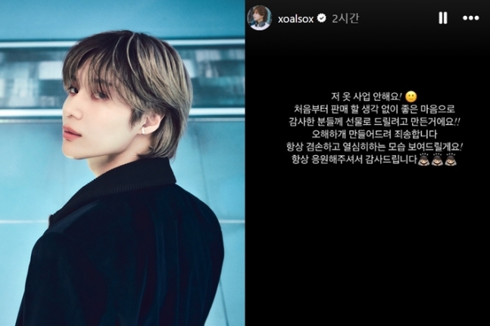Click the smiley emoji in story text
The height and width of the screenshot is (326, 490).
pos(411,97)
